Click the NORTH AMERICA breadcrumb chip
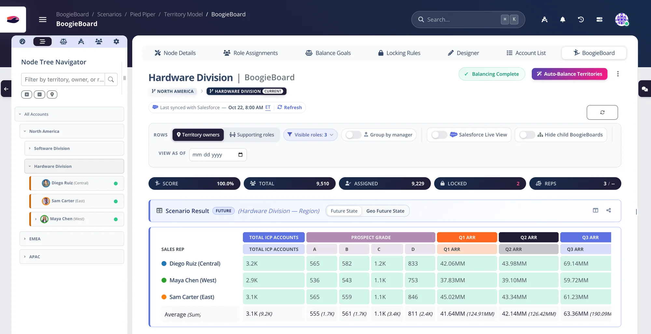 (173, 91)
